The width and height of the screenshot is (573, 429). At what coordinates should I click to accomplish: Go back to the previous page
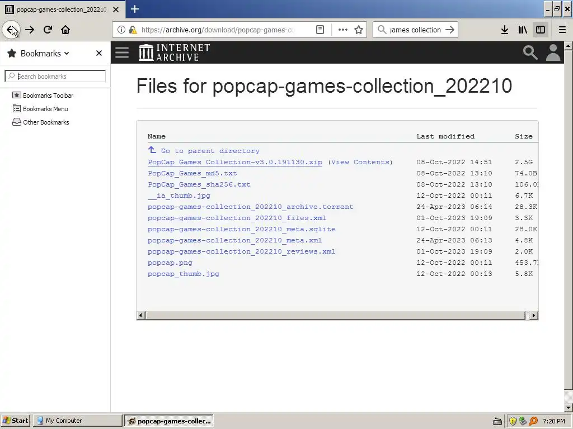11,30
